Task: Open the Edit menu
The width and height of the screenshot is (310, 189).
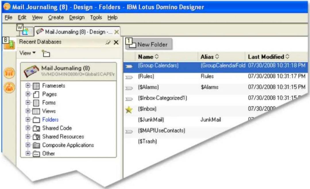Action: (x=22, y=17)
